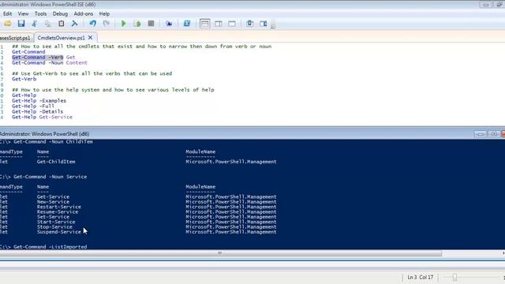Click the 'Get-Command -Verb Get' script line

pyautogui.click(x=43, y=58)
